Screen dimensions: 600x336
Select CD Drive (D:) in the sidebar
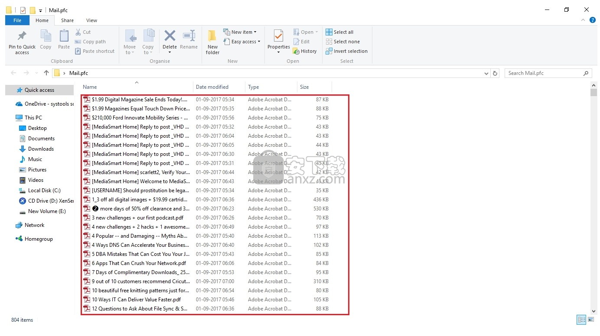(x=46, y=201)
